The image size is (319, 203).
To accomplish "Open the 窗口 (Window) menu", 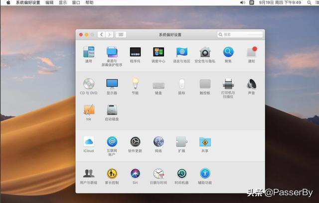I will coord(76,2).
